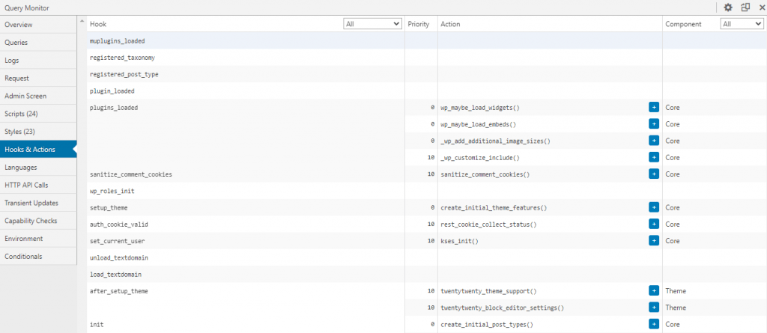Close the Query Monitor panel
This screenshot has height=333, width=767.
(x=762, y=7)
